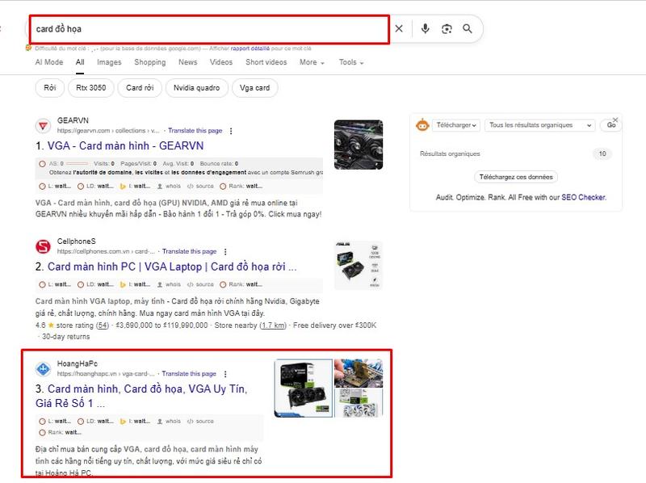646x483 pixels.
Task: Click Translate this page for CellphoneS
Action: (189, 251)
